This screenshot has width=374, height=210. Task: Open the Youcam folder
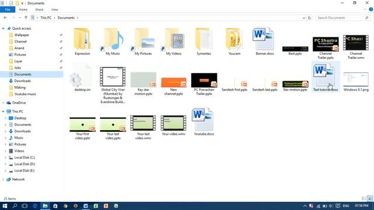pyautogui.click(x=234, y=41)
